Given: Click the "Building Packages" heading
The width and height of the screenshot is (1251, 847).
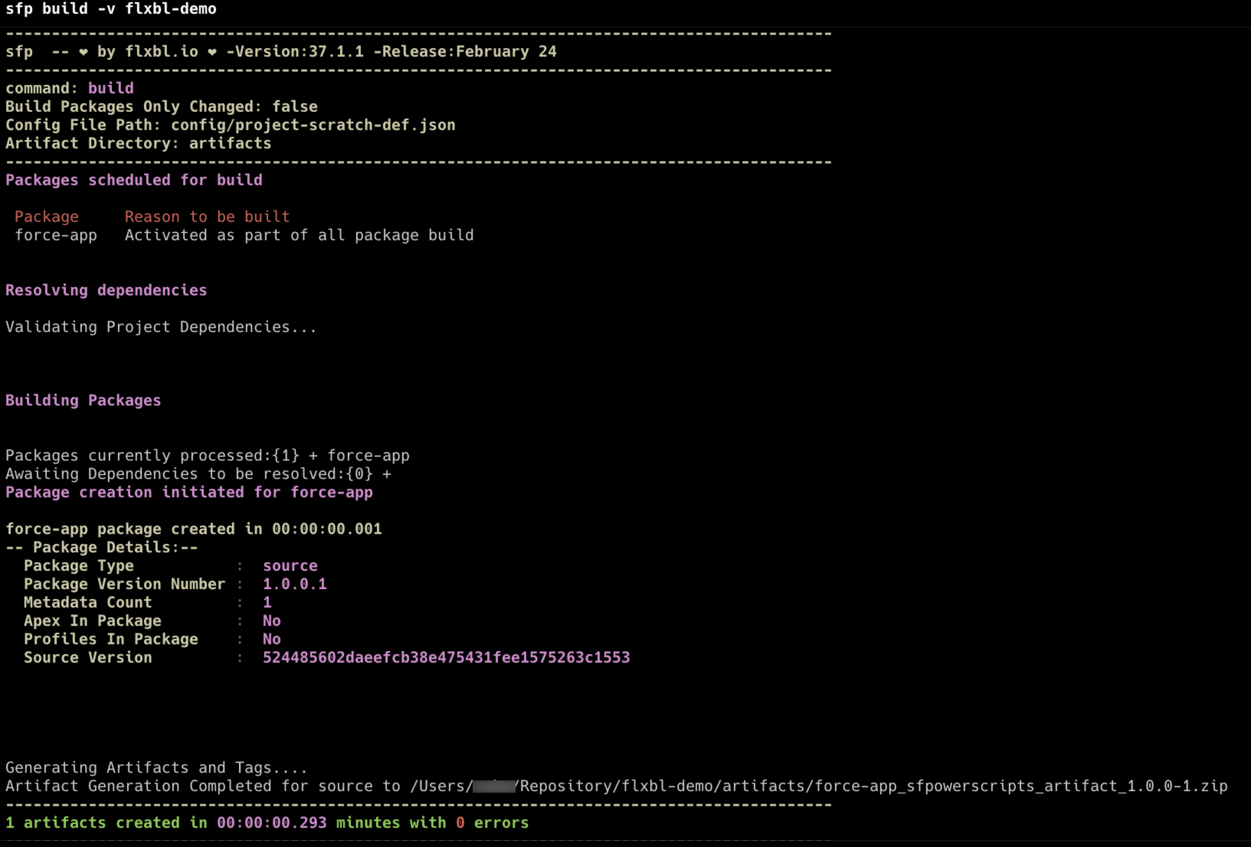Looking at the screenshot, I should (83, 400).
